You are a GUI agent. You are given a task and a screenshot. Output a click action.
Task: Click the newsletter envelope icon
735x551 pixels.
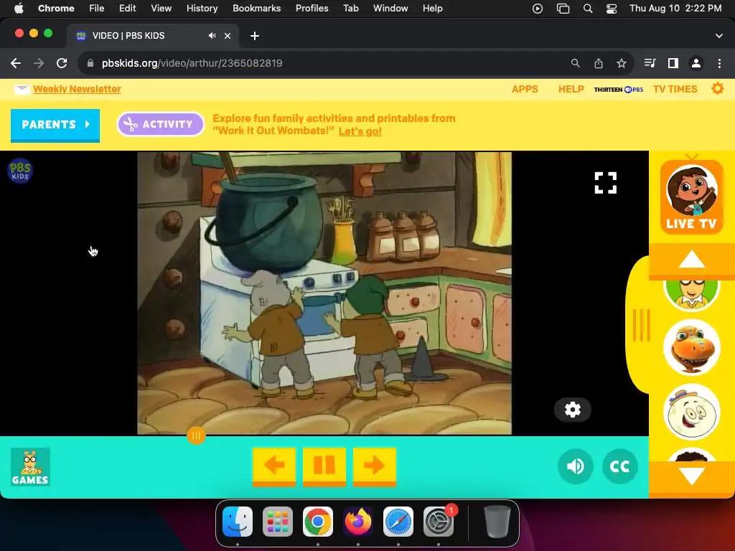22,89
